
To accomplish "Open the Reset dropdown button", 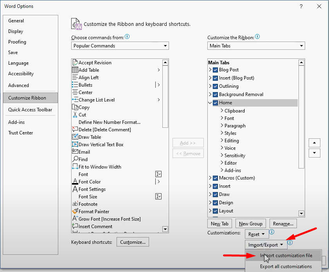I will tap(257, 234).
